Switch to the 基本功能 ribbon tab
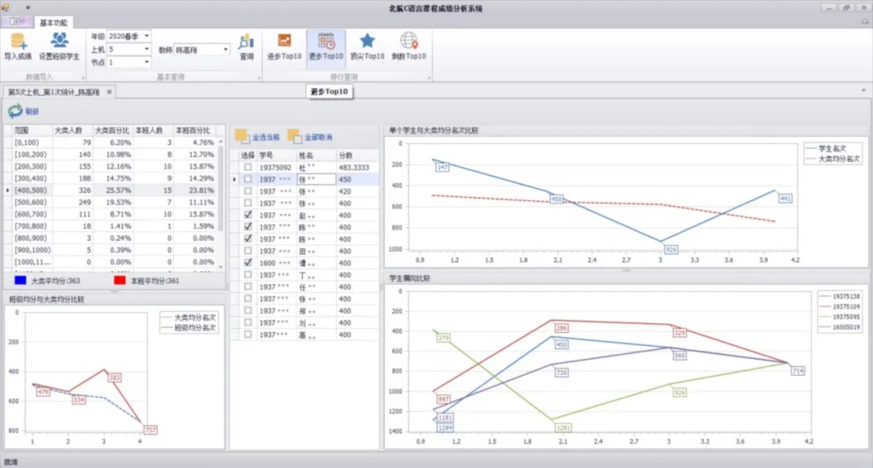 (53, 23)
